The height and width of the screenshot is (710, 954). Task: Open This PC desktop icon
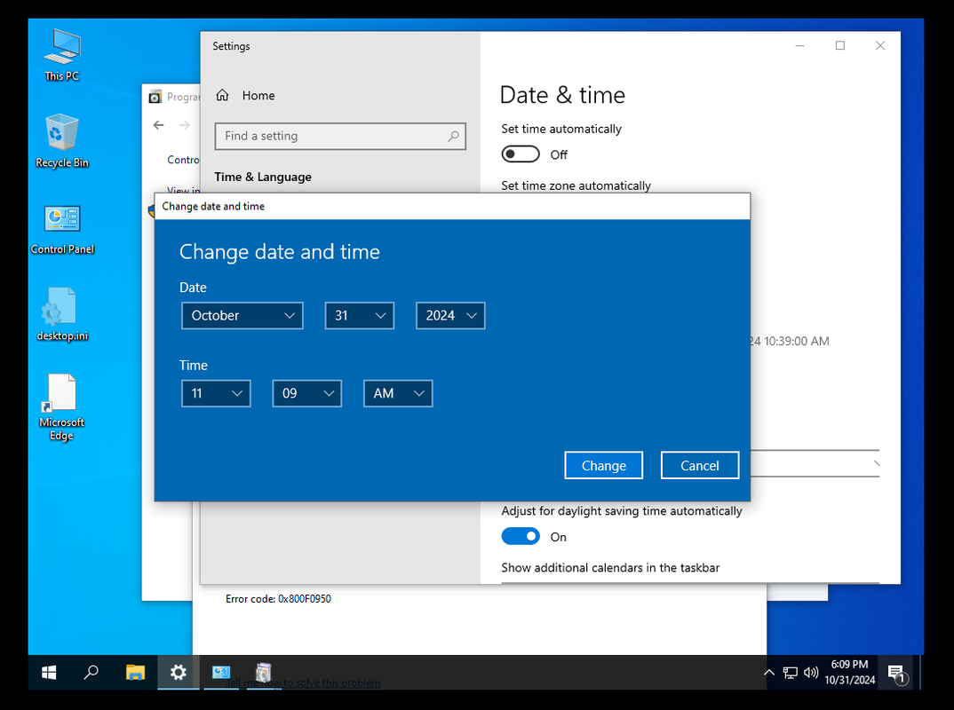(x=61, y=55)
